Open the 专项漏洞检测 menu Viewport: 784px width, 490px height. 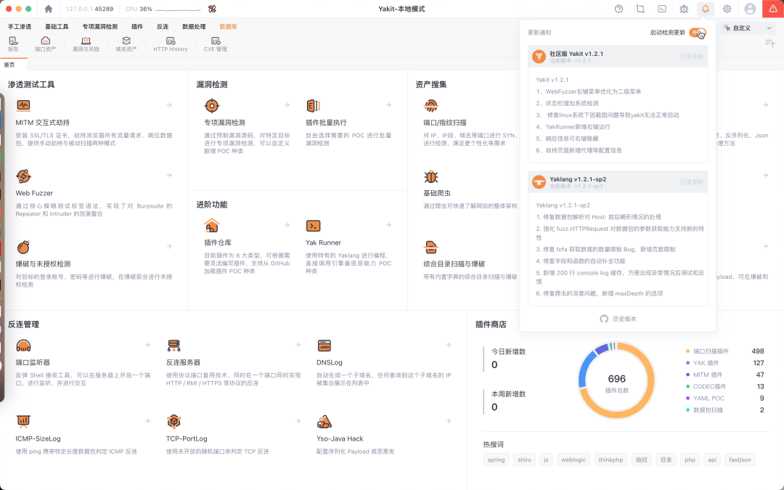coord(100,27)
